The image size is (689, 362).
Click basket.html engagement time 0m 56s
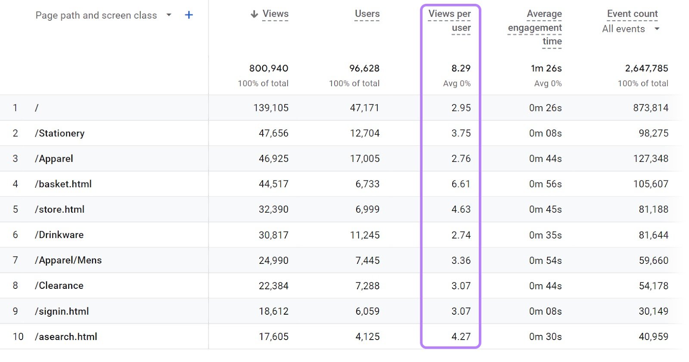click(x=545, y=184)
